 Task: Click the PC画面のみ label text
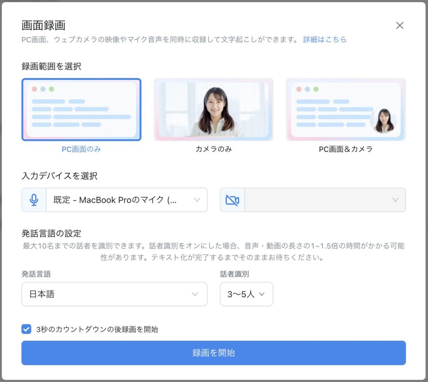pos(82,149)
